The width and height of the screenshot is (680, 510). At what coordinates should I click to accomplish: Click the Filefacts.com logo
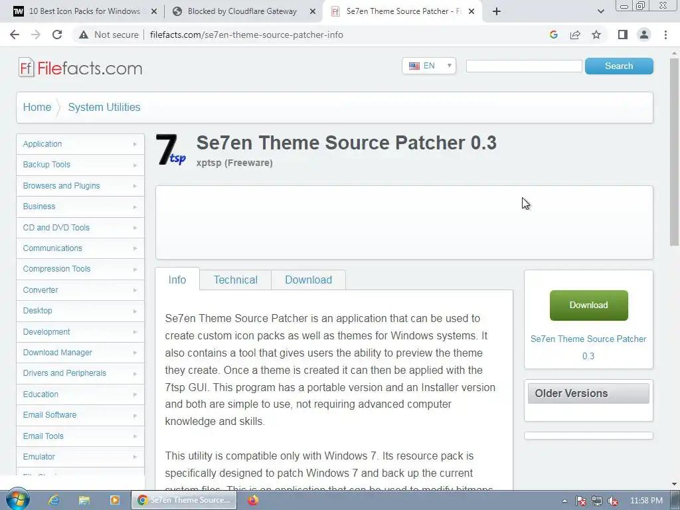point(80,68)
